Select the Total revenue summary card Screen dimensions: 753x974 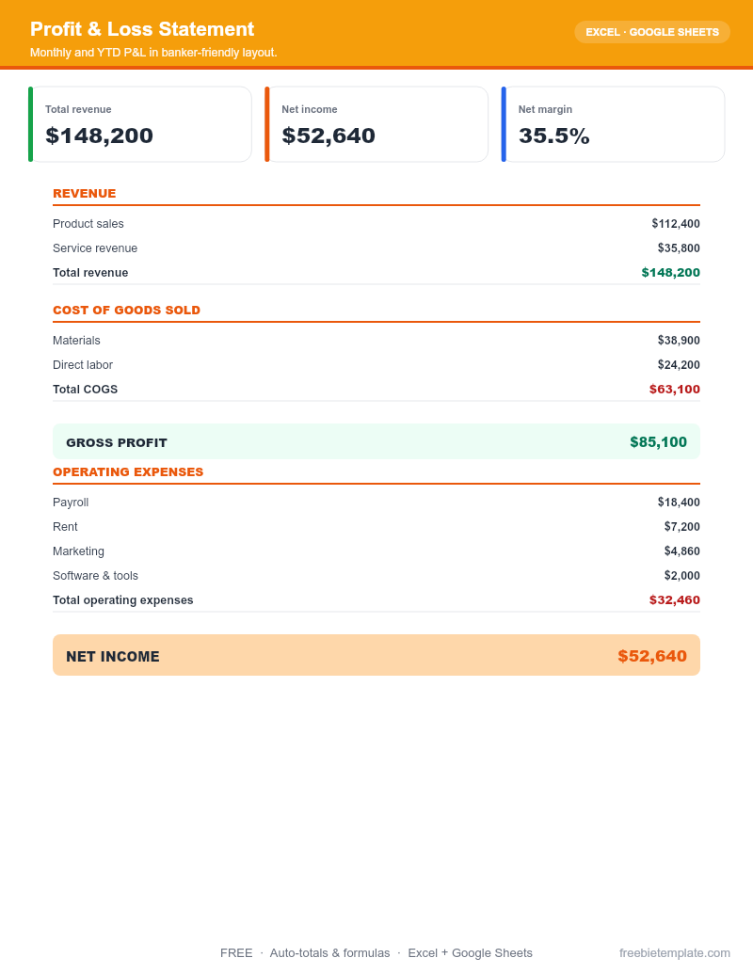click(x=140, y=124)
